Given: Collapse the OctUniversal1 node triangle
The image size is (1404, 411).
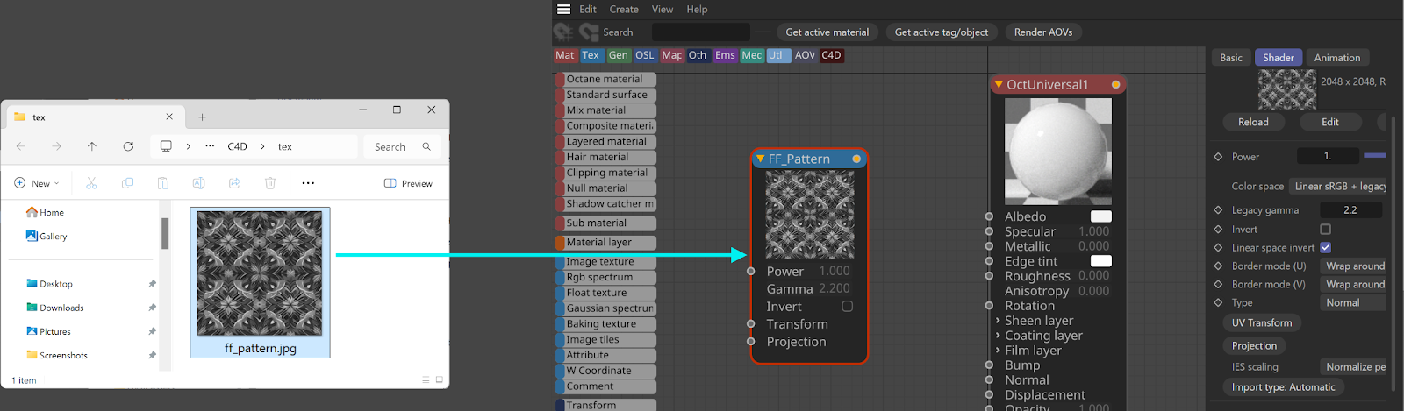Looking at the screenshot, I should 999,85.
